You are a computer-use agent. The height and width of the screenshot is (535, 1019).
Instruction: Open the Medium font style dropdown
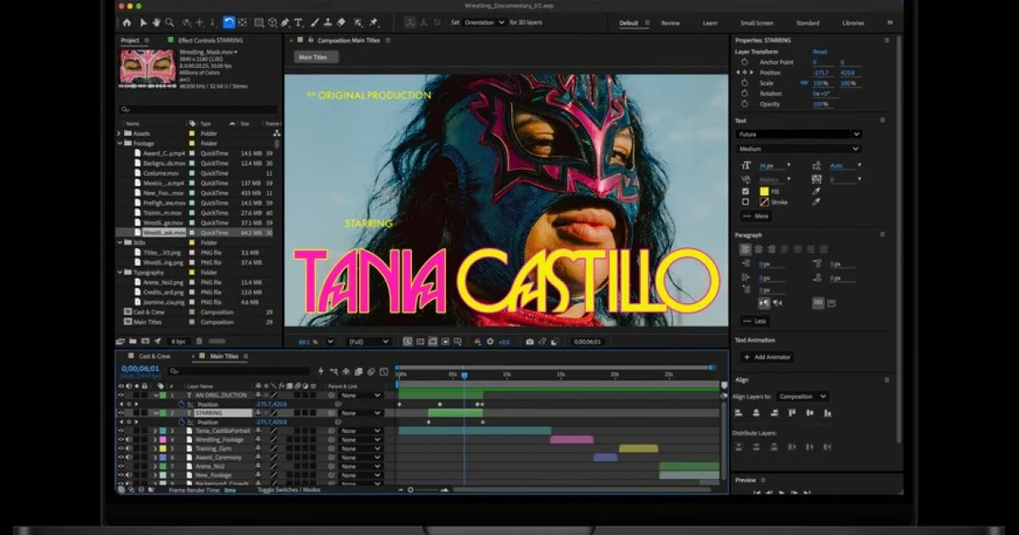[798, 149]
